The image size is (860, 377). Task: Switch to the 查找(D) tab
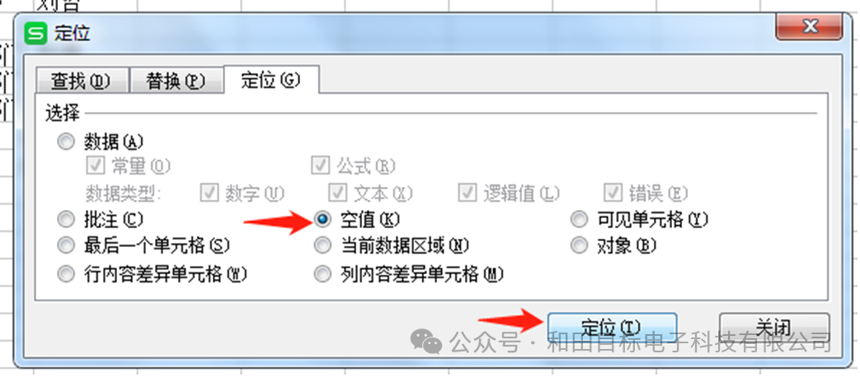82,81
